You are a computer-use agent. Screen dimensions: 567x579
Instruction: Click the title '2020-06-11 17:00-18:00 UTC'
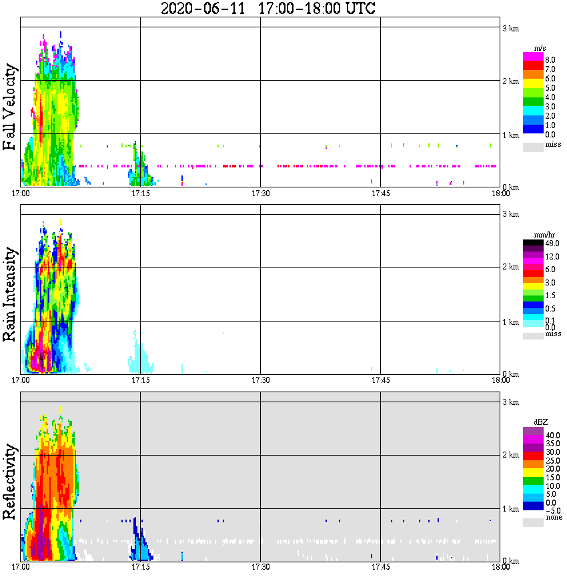point(267,8)
